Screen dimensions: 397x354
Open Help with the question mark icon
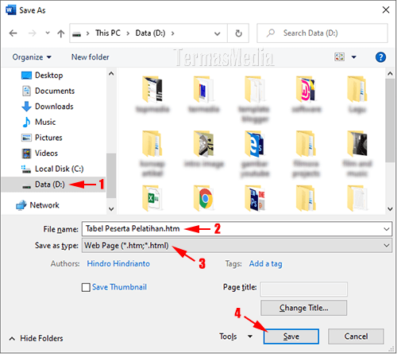[x=380, y=57]
